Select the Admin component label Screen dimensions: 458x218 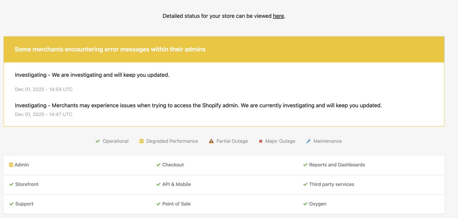pyautogui.click(x=22, y=165)
